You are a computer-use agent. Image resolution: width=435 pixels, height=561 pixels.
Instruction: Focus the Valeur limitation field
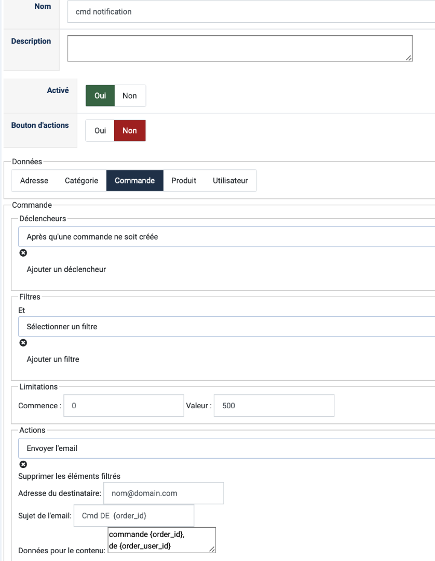pos(274,406)
